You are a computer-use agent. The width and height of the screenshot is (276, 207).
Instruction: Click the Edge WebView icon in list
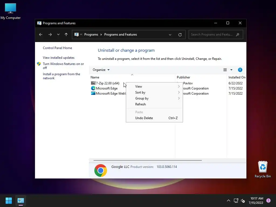[x=93, y=93]
